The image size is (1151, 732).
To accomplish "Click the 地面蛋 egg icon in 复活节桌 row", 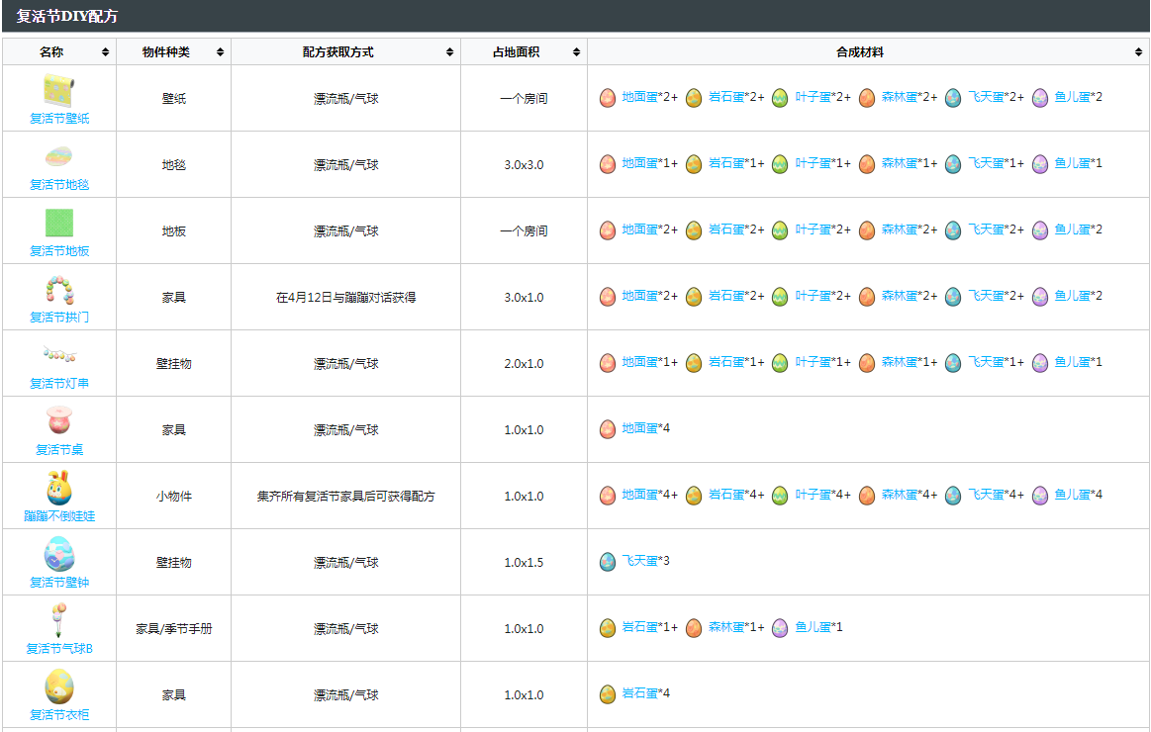I will pyautogui.click(x=607, y=429).
